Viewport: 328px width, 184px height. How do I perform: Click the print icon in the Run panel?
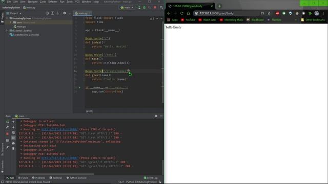pyautogui.click(x=13, y=143)
